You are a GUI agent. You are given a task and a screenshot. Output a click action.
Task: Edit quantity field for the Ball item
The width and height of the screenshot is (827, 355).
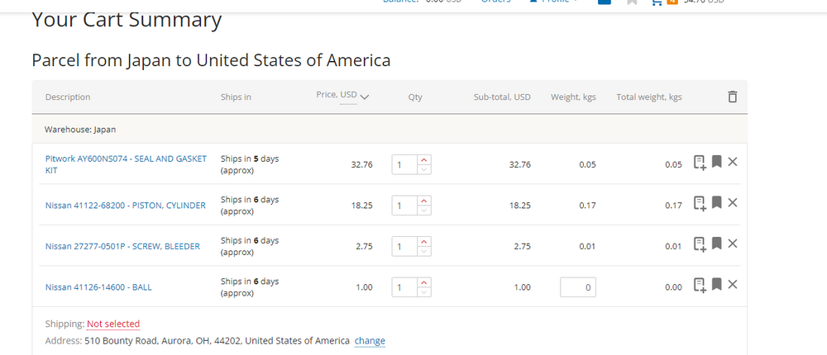coord(405,287)
